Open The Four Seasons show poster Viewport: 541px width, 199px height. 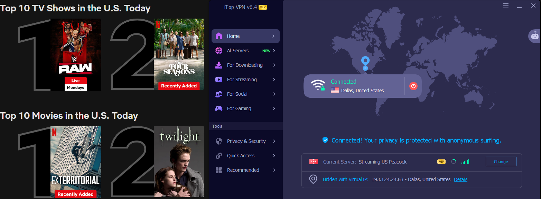point(179,54)
